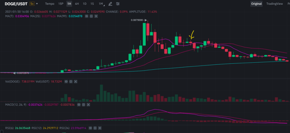Remove the Vol indicator with X
290x133 pixels.
(x=76, y=81)
